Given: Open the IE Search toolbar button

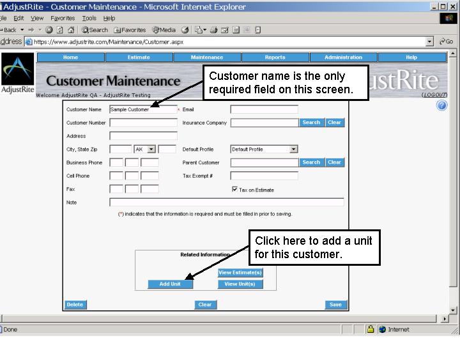Looking at the screenshot, I should 95,30.
